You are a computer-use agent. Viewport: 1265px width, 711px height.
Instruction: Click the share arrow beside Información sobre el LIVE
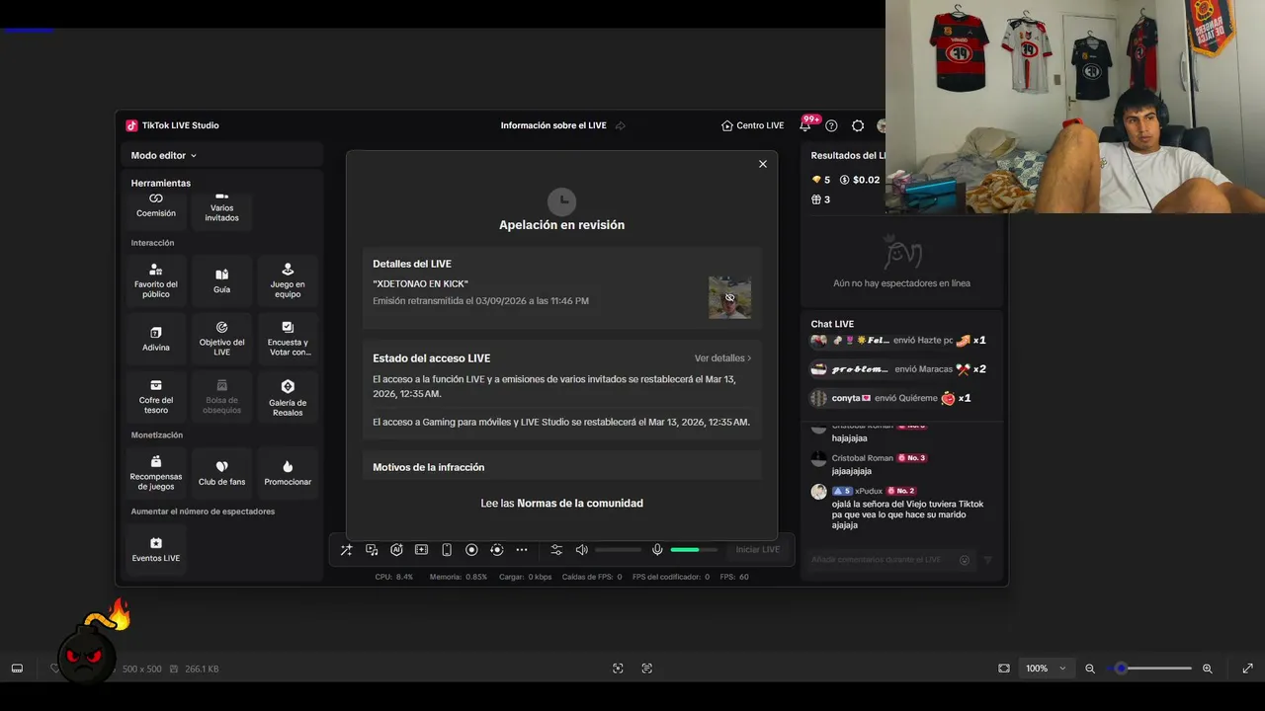coord(621,125)
